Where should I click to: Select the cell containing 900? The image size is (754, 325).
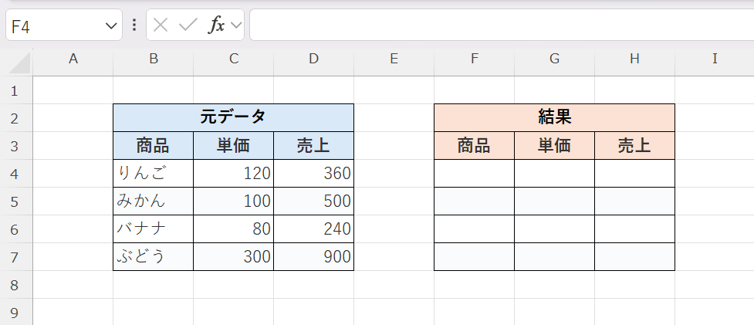tap(313, 257)
